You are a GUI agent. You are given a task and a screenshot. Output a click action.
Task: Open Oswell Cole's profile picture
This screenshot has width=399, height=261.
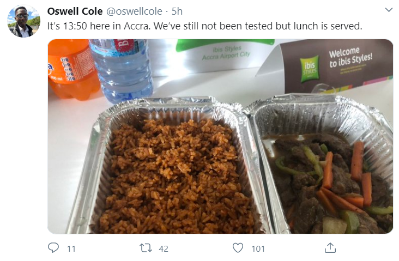coord(23,21)
